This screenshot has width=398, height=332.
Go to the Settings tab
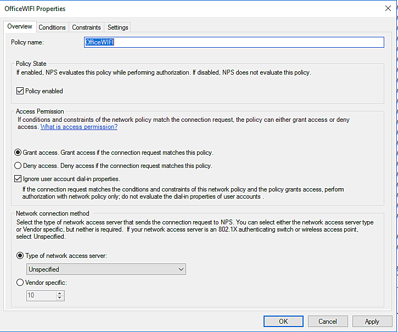point(118,27)
